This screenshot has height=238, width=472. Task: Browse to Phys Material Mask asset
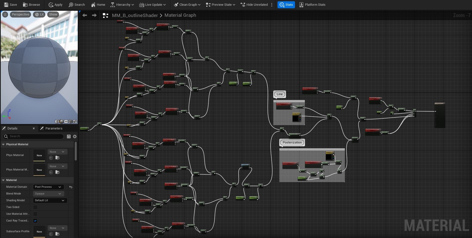click(57, 172)
